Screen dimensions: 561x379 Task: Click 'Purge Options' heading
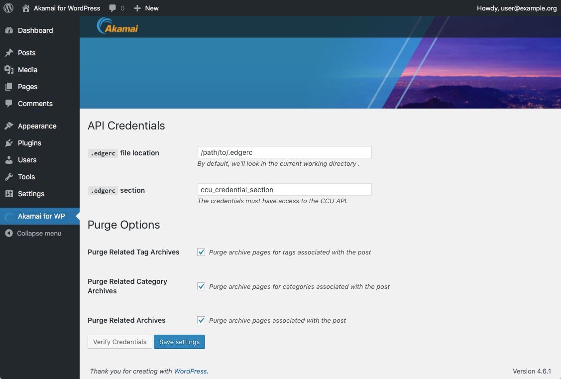click(x=124, y=225)
